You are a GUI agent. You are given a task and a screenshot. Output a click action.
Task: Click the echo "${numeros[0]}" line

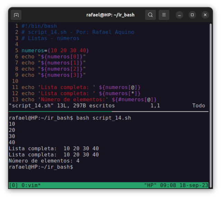(53, 57)
